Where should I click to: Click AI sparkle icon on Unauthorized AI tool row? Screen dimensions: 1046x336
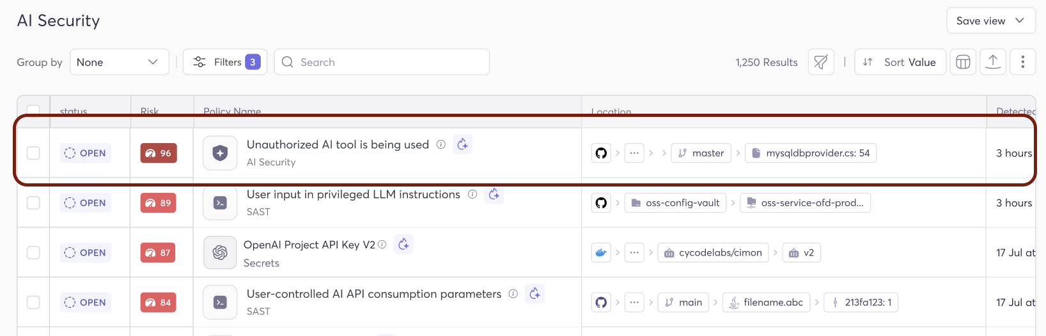pyautogui.click(x=463, y=144)
